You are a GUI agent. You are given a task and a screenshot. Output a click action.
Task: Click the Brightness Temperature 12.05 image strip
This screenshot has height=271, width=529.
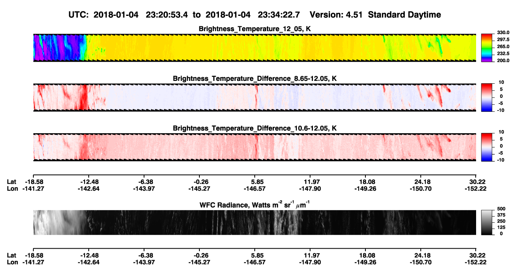click(x=254, y=48)
